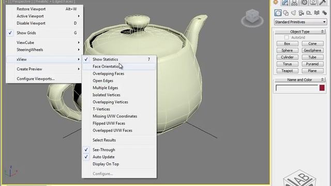The image size is (331, 186).
Task: Toggle See-Through option
Action: point(119,150)
